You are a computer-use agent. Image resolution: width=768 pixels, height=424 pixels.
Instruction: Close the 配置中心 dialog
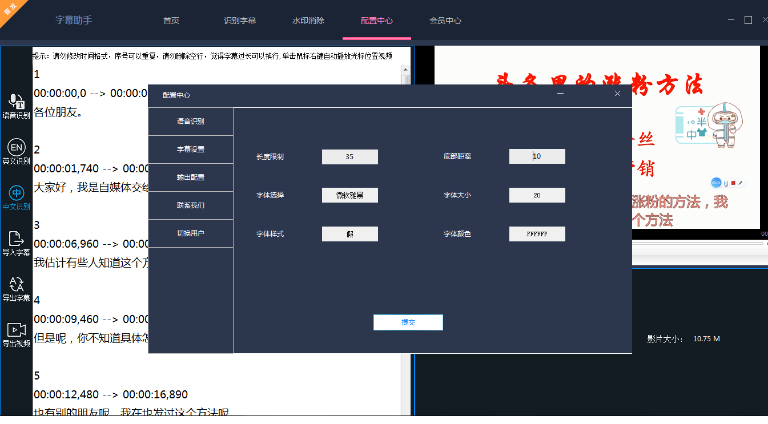tap(617, 94)
